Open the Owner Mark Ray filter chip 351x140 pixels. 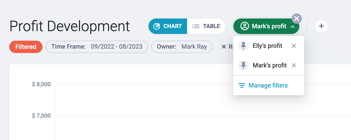(x=182, y=47)
